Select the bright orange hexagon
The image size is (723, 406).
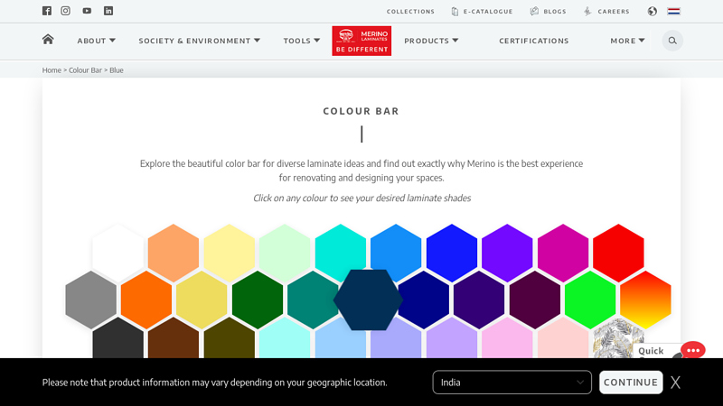pos(146,300)
